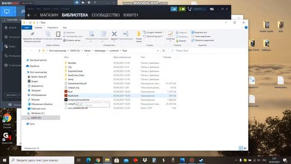The image size is (291, 164).
Task: Click the Paste (Вставить) clipboard icon
Action: pos(58,34)
